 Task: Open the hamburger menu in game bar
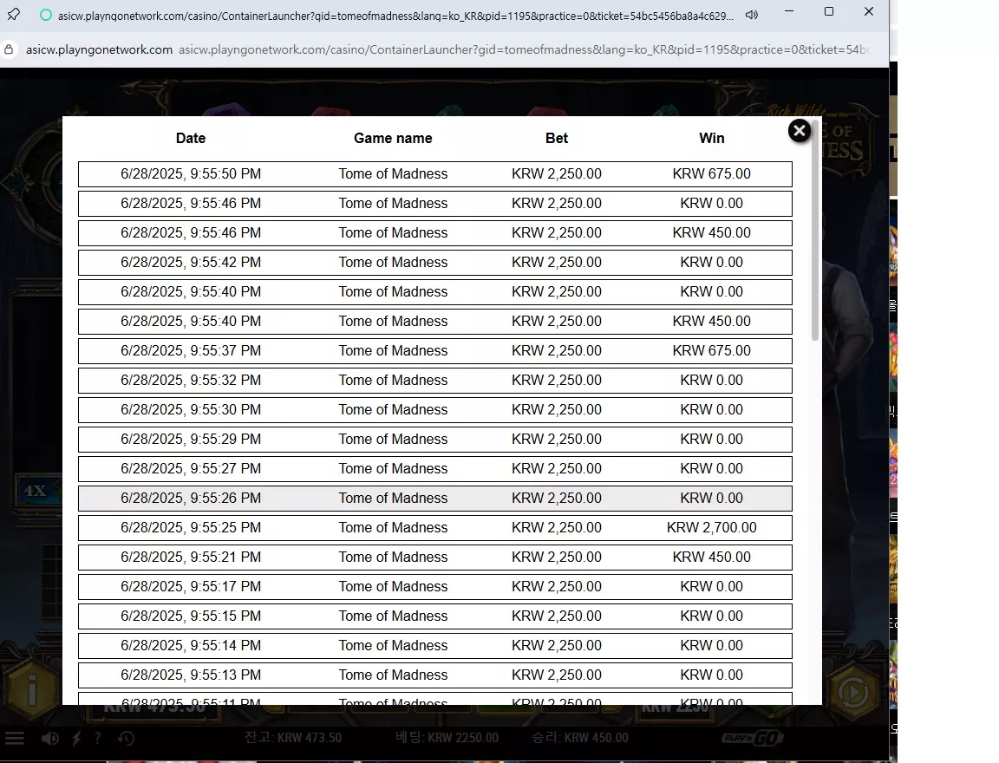coord(14,738)
